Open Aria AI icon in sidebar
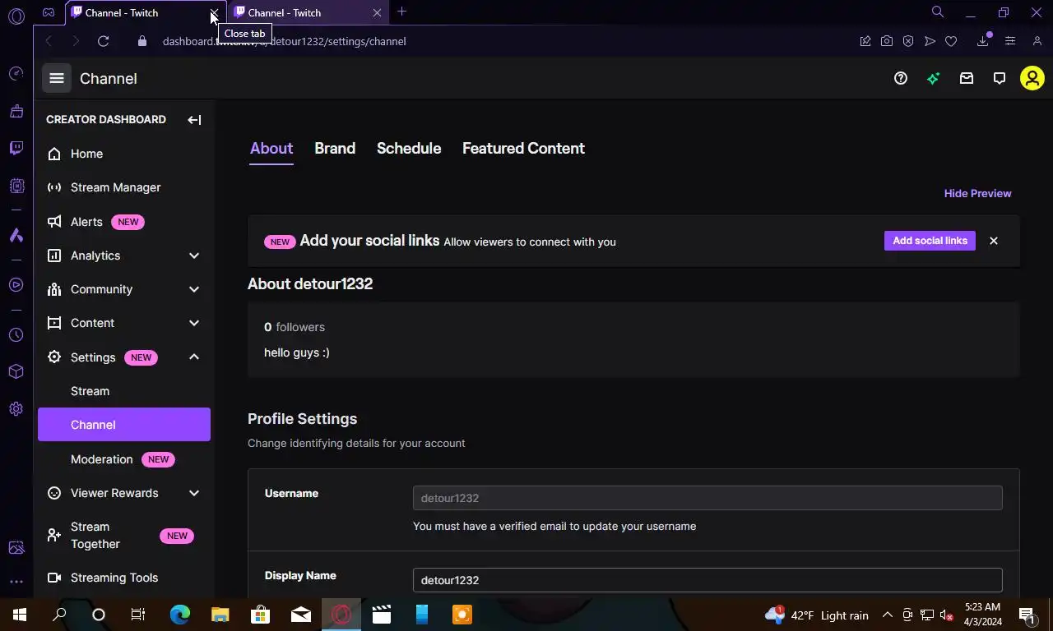The width and height of the screenshot is (1053, 631). coord(16,235)
